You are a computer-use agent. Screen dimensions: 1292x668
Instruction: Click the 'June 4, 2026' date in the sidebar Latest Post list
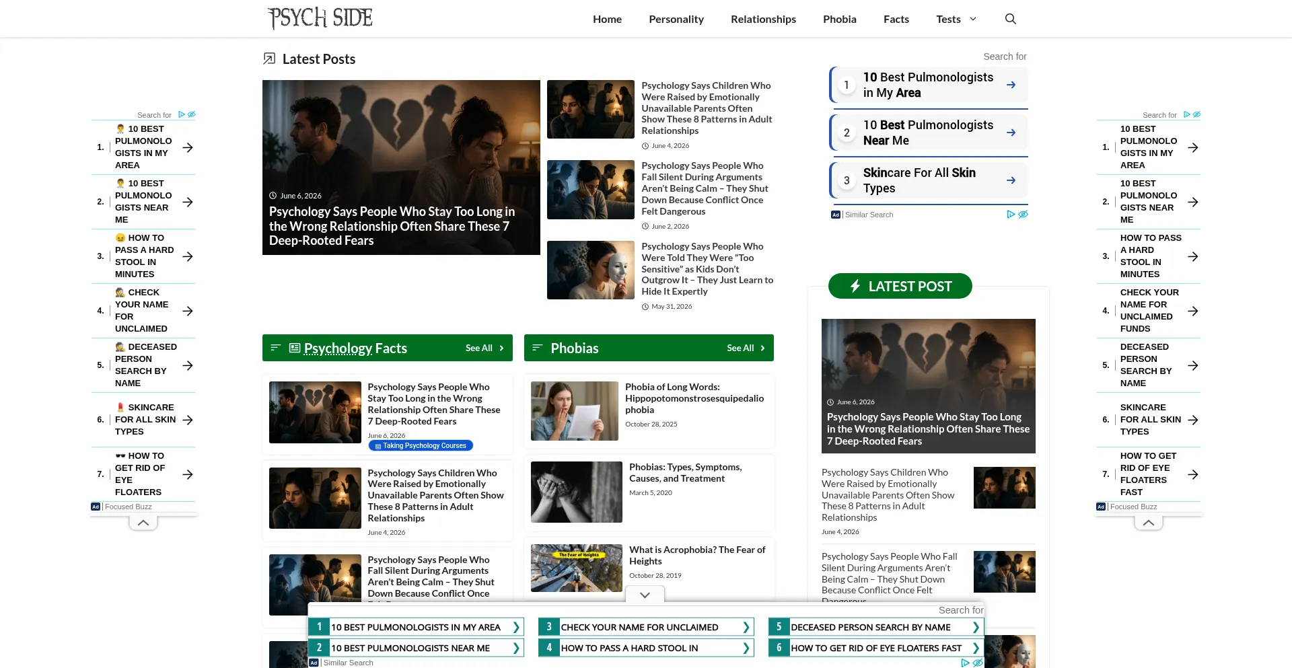[840, 531]
